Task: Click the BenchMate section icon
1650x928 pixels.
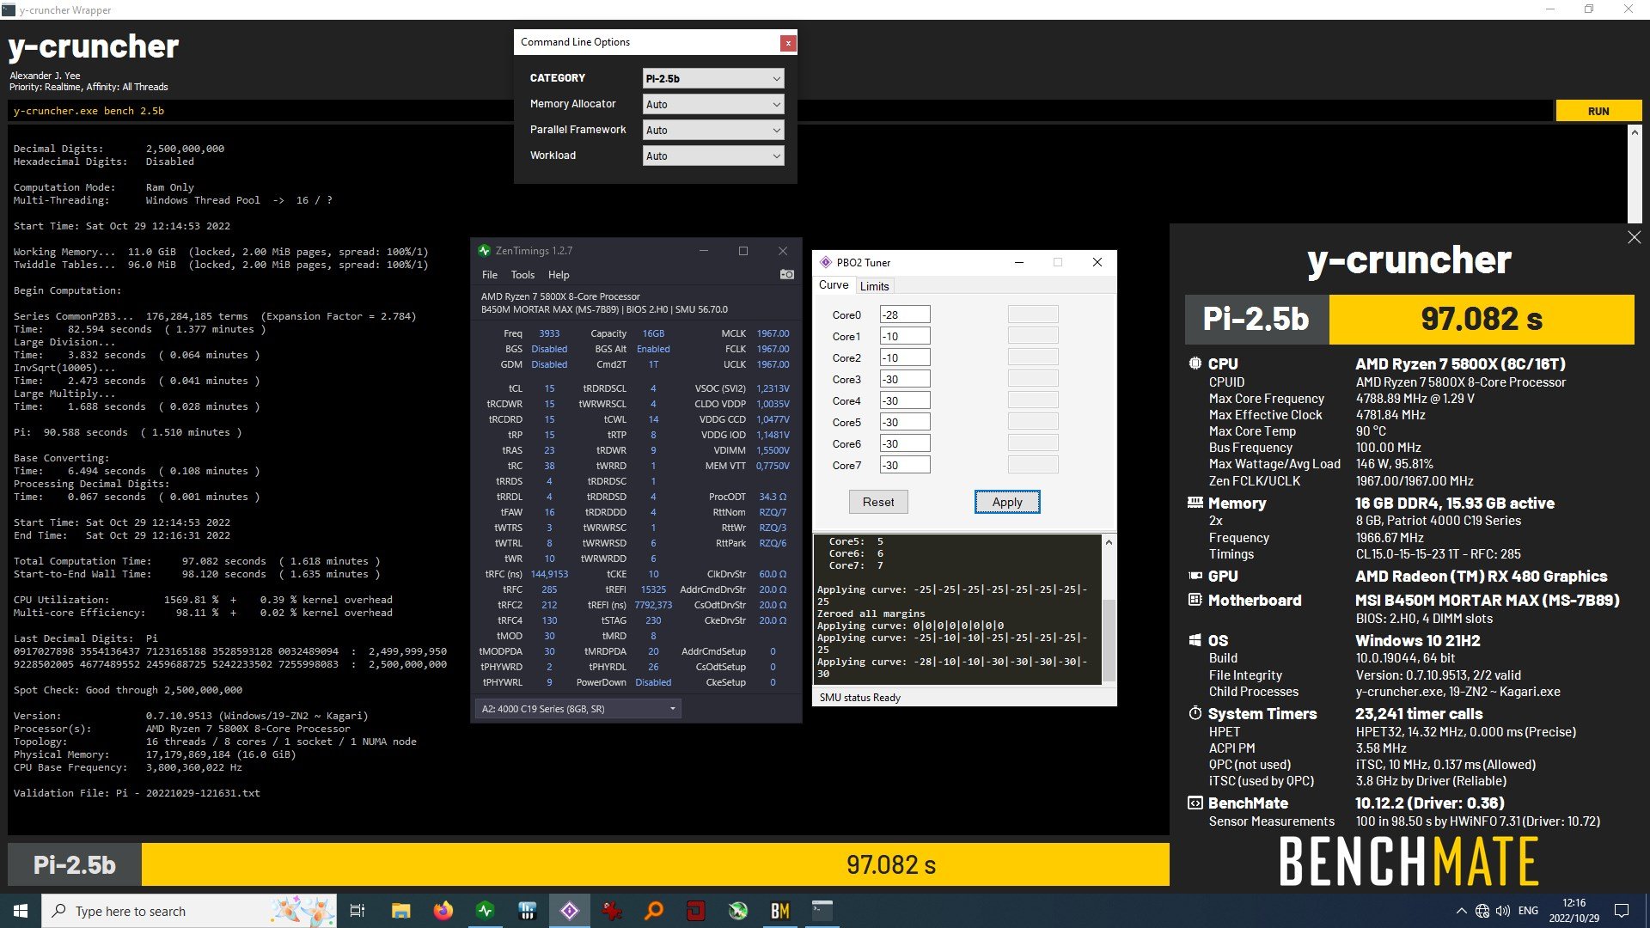Action: pyautogui.click(x=1195, y=803)
